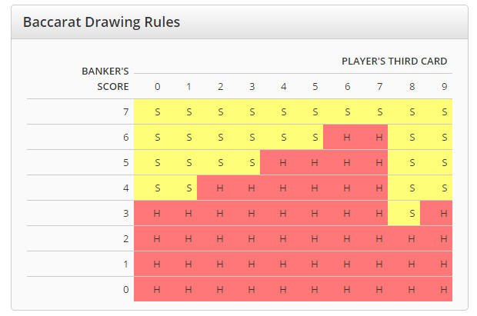
Task: Click the "BANKER'S SCORE" header label
Action: 105,78
